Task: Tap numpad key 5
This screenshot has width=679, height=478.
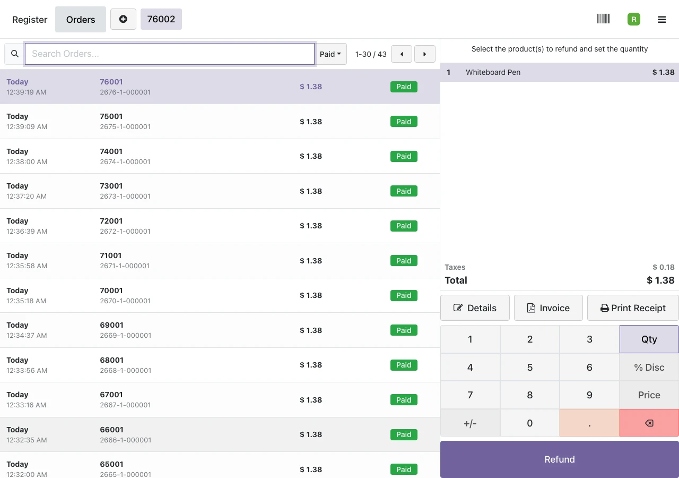Action: click(530, 367)
